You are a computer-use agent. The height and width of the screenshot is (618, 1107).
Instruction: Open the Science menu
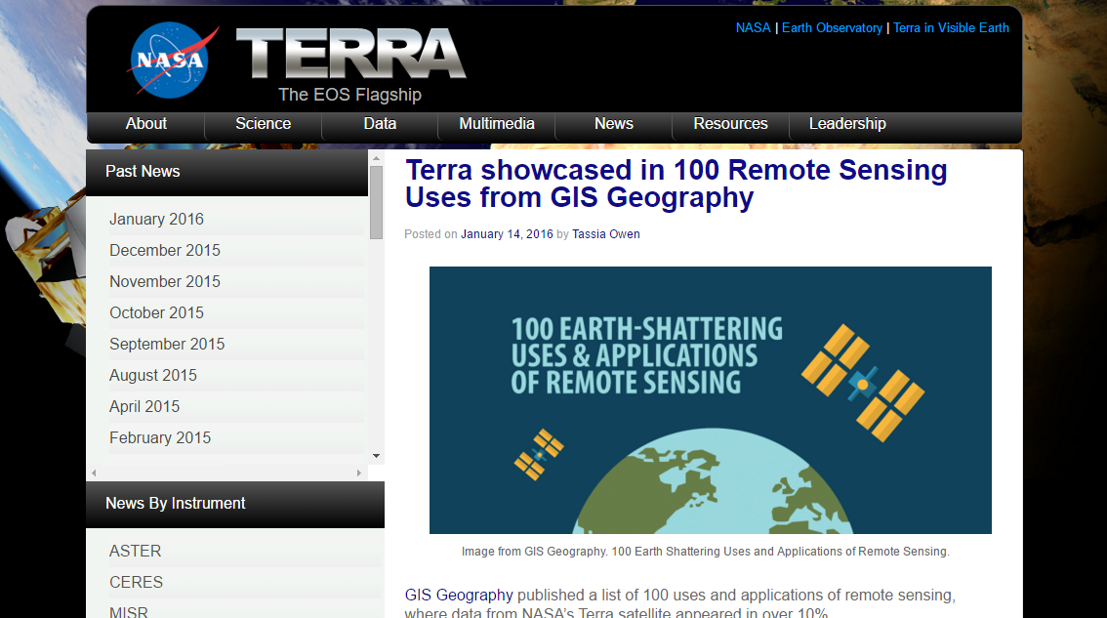point(264,124)
